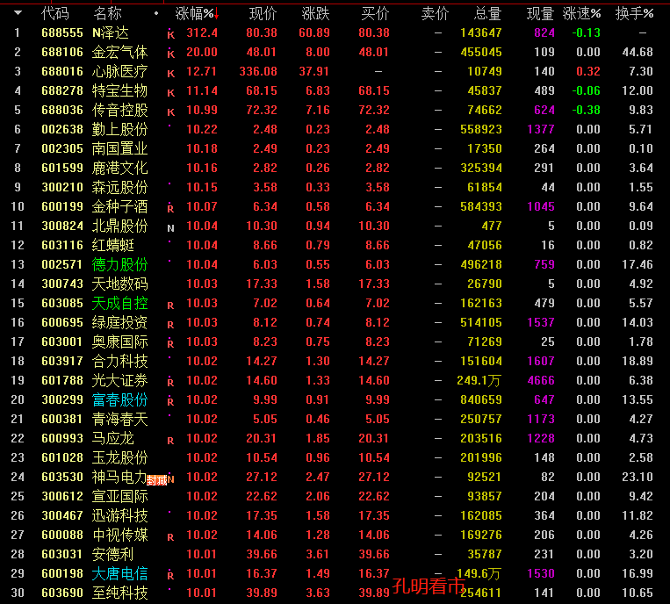670x604 pixels.
Task: Select stock code 600695
Action: pyautogui.click(x=62, y=322)
